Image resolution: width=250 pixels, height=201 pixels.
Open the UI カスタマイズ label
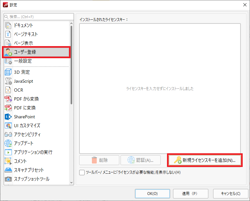(27, 126)
